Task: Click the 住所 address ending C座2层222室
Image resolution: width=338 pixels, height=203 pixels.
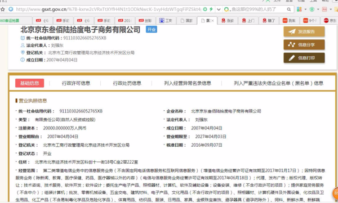Action: pos(86,162)
